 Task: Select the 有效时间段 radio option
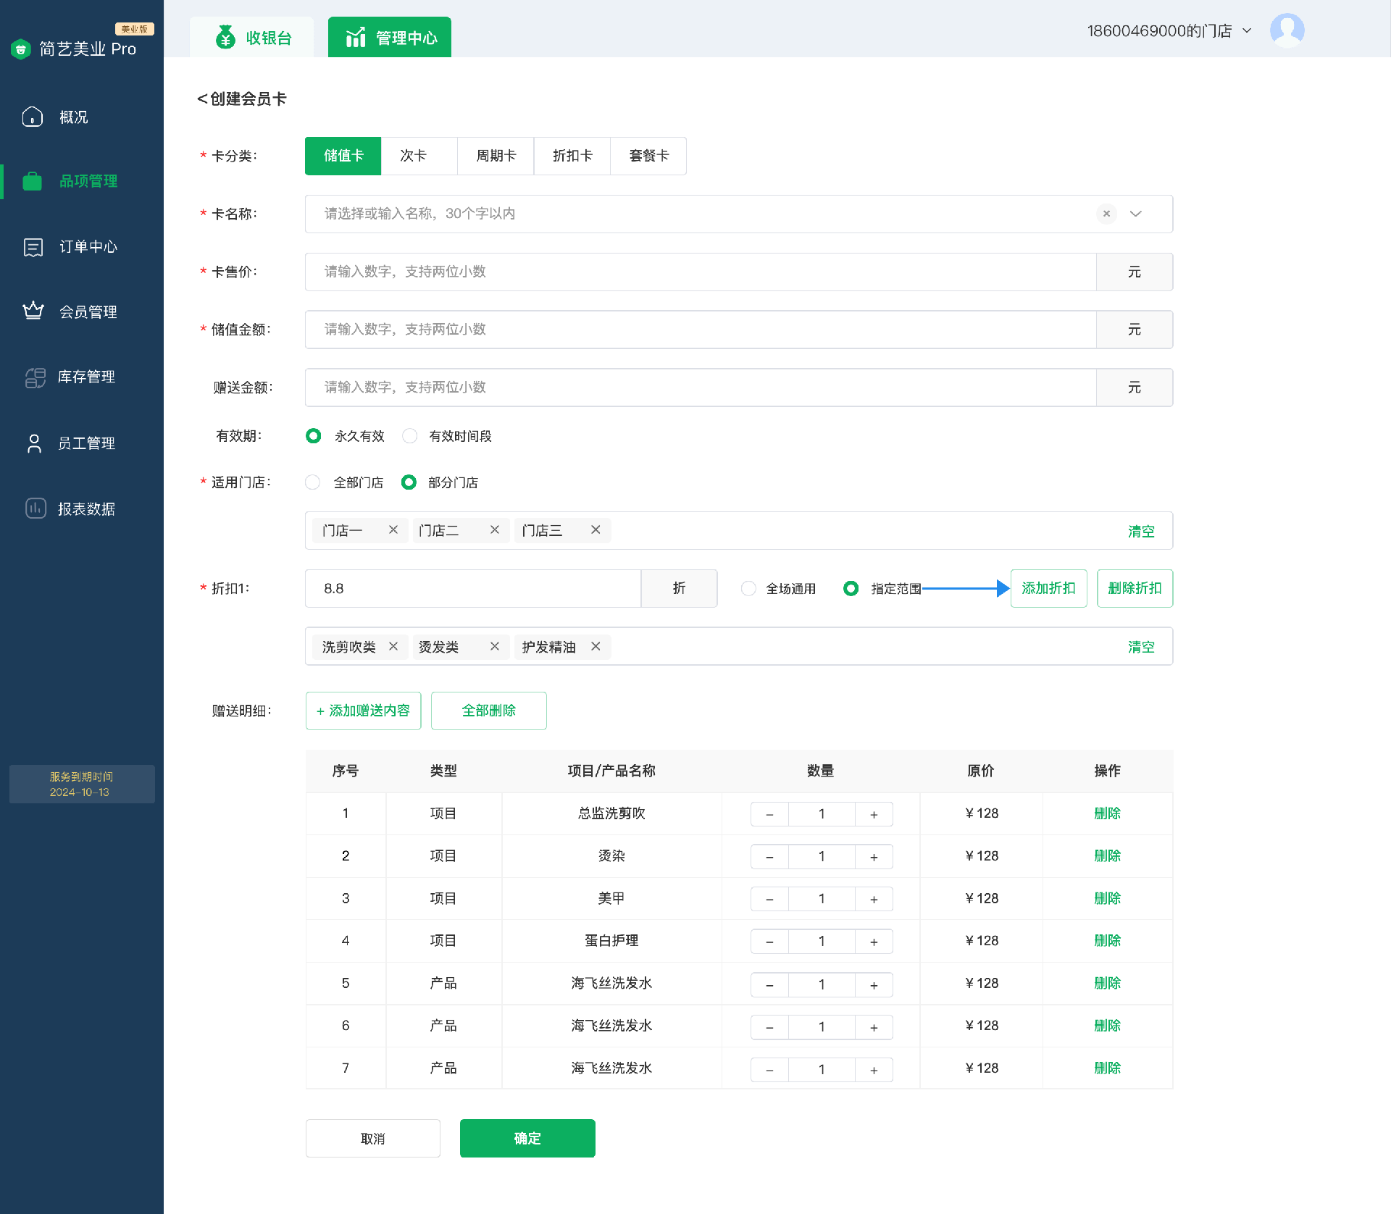[x=410, y=436]
